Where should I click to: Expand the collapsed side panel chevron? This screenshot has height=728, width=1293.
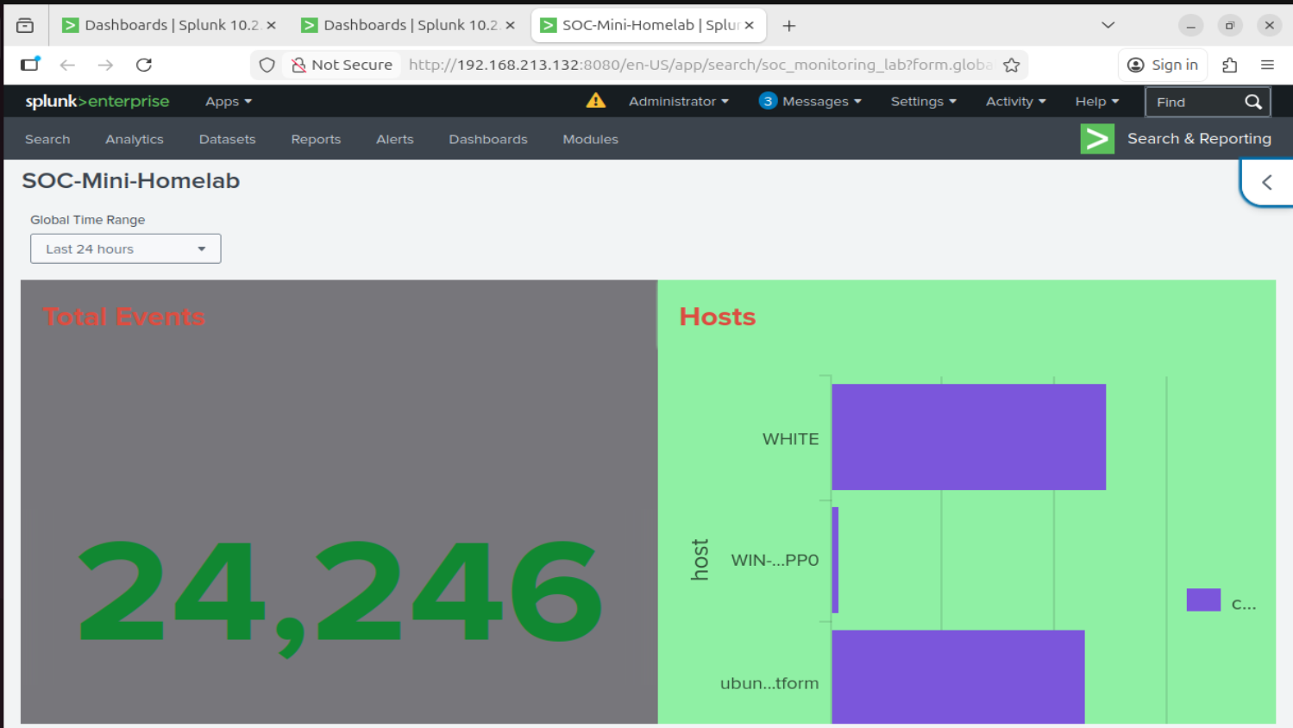click(x=1267, y=182)
